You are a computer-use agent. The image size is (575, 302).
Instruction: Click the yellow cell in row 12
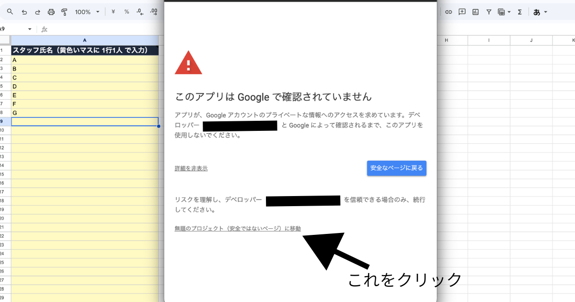[x=85, y=148]
